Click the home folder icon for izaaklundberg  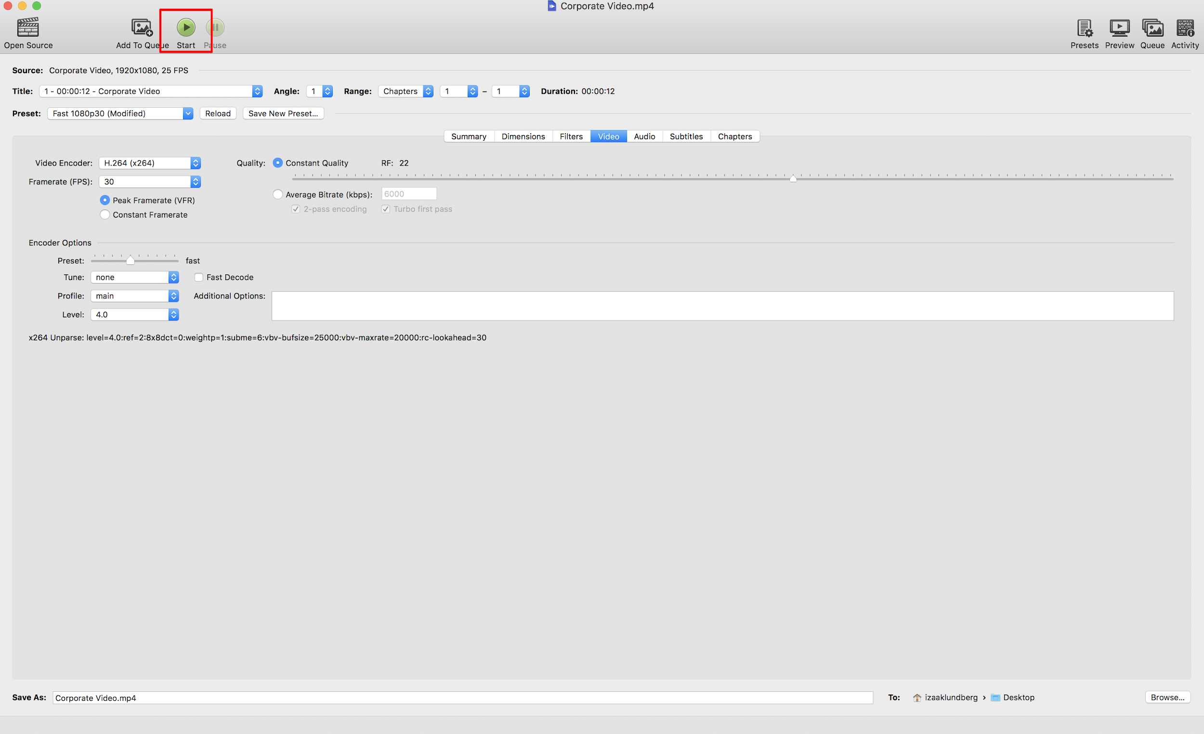(x=917, y=697)
